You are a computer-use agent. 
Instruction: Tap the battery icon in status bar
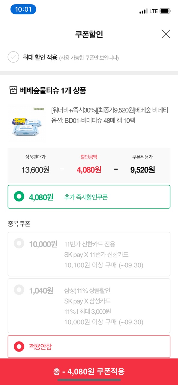point(165,11)
